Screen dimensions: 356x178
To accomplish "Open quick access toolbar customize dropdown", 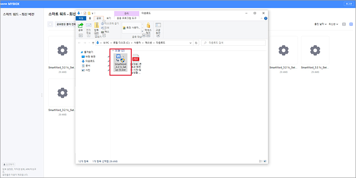I will 93,13.
